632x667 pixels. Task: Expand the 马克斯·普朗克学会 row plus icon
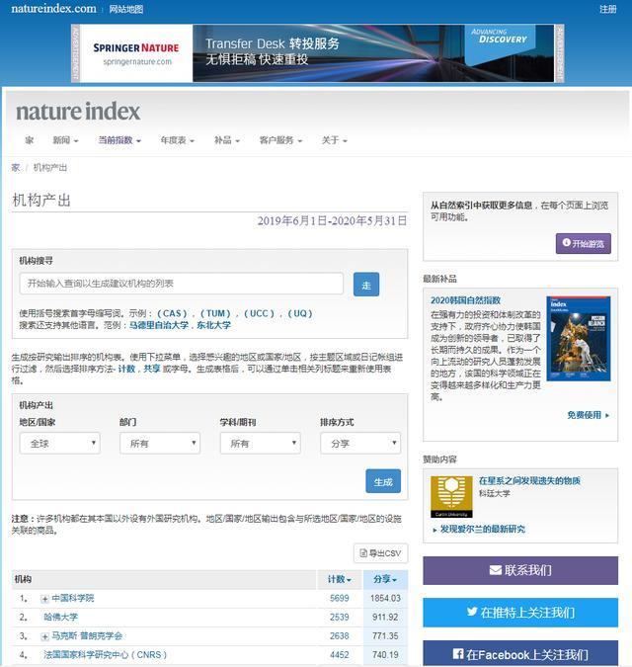44,636
